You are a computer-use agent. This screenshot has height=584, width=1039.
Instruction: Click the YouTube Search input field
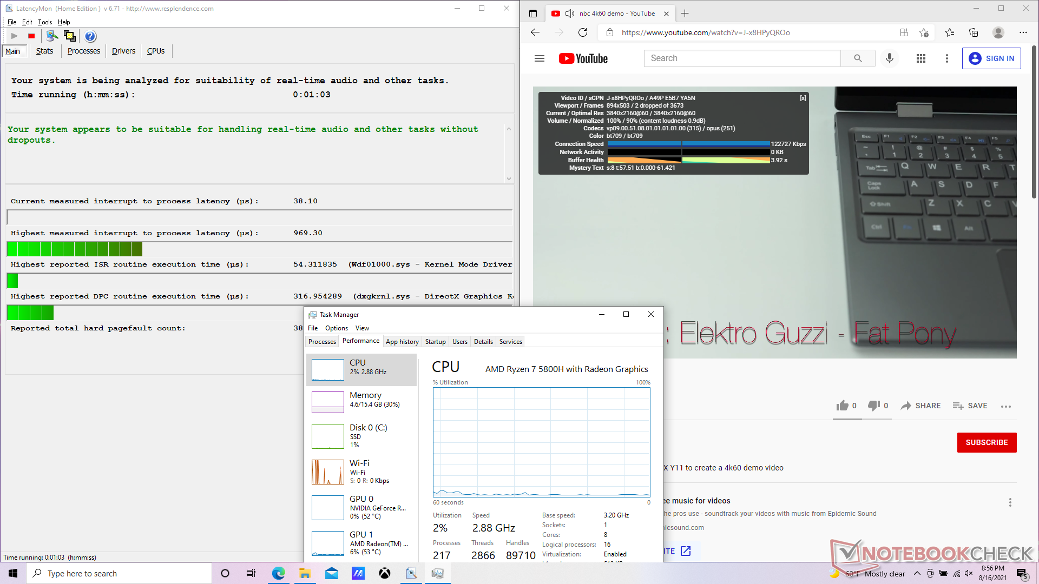[741, 58]
